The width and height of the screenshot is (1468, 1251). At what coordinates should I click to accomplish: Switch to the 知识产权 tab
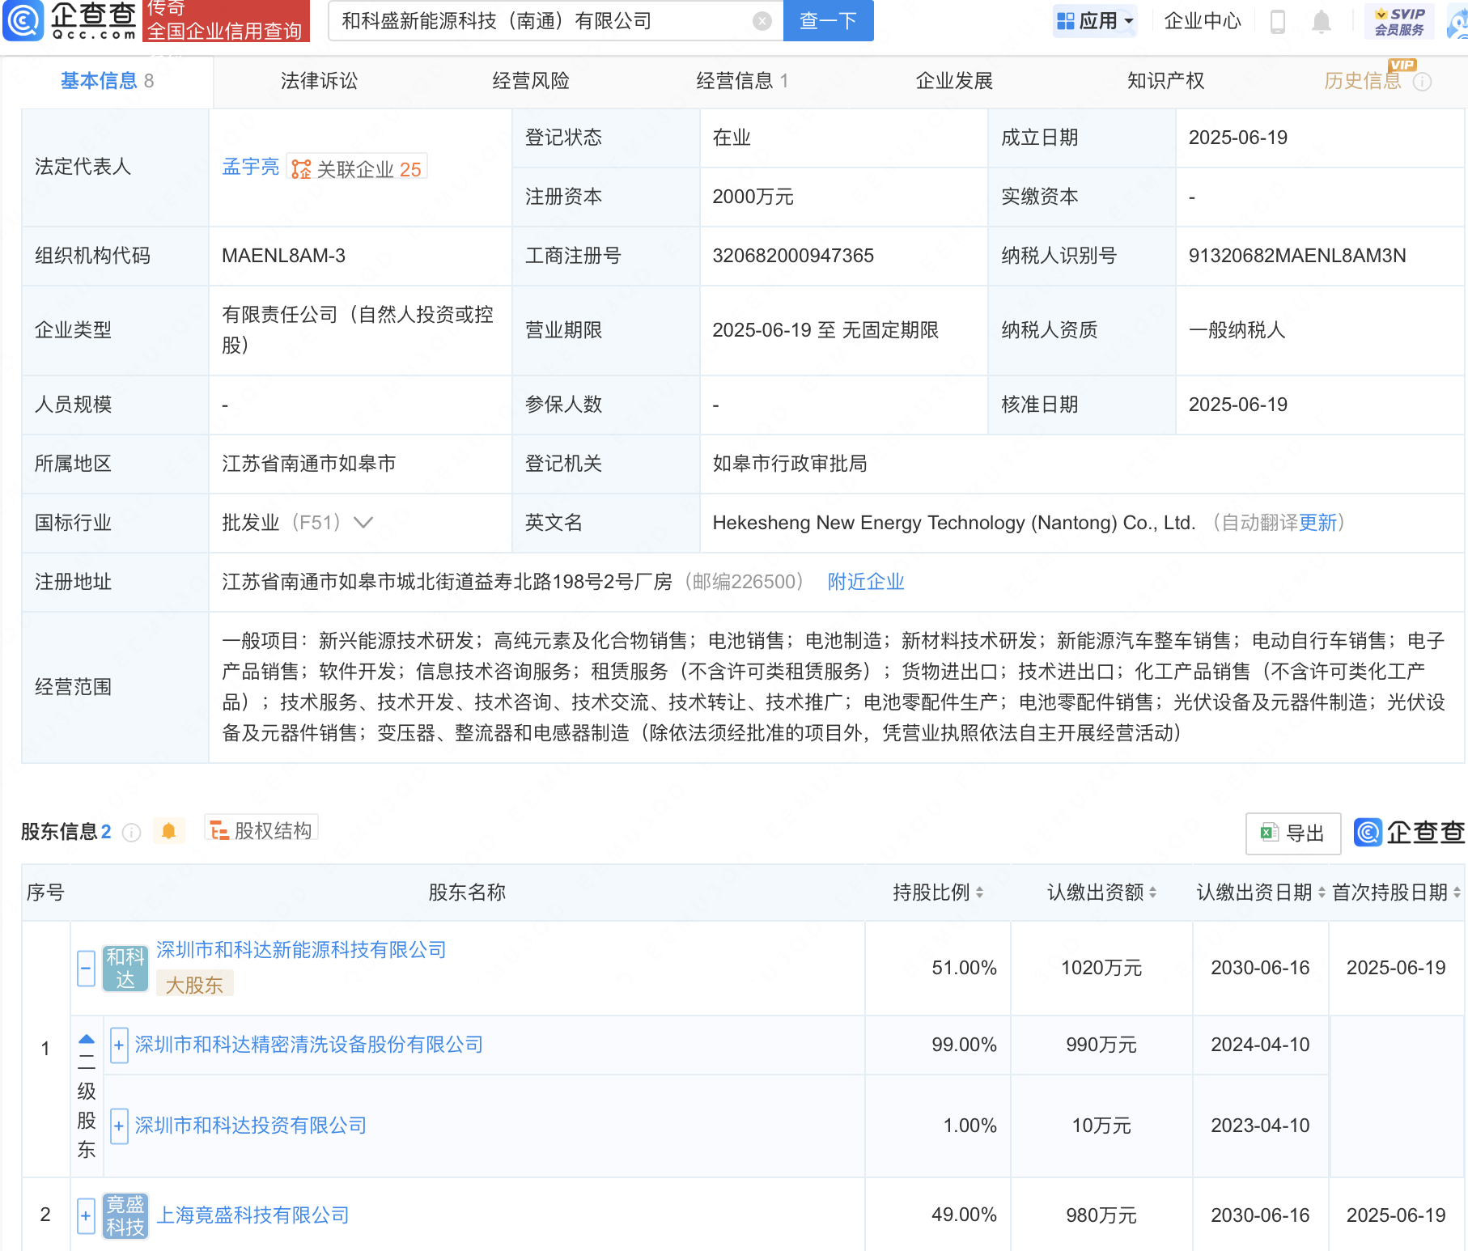pyautogui.click(x=1165, y=81)
